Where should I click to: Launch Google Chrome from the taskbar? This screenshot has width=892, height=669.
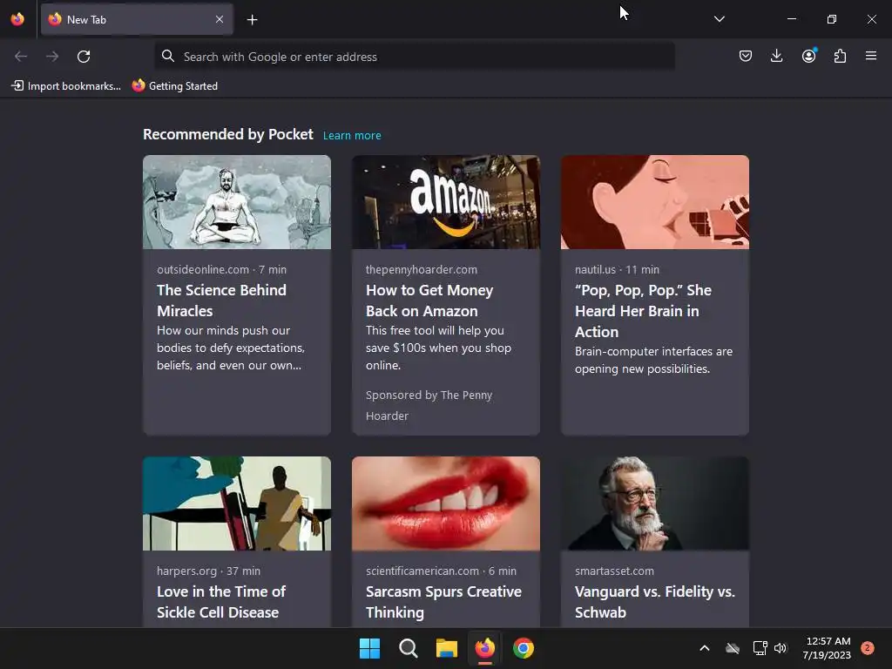[x=524, y=648]
